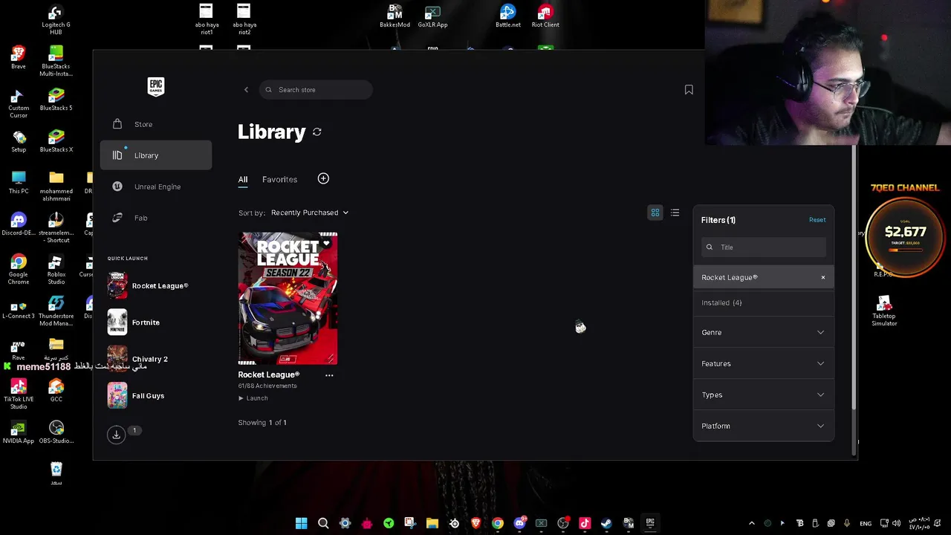Launch Rocket League from the library card
This screenshot has width=951, height=535.
[x=253, y=398]
